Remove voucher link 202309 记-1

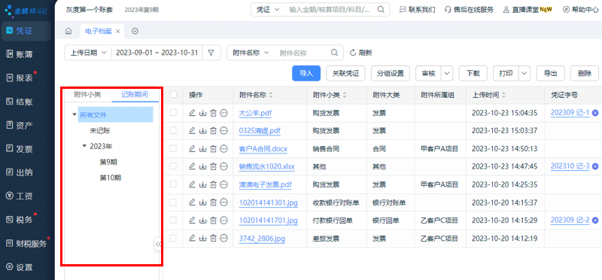595,113
